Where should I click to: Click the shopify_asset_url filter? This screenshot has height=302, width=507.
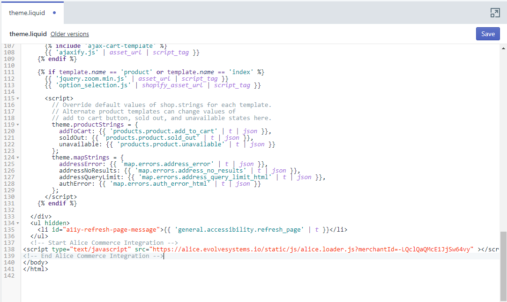click(172, 85)
